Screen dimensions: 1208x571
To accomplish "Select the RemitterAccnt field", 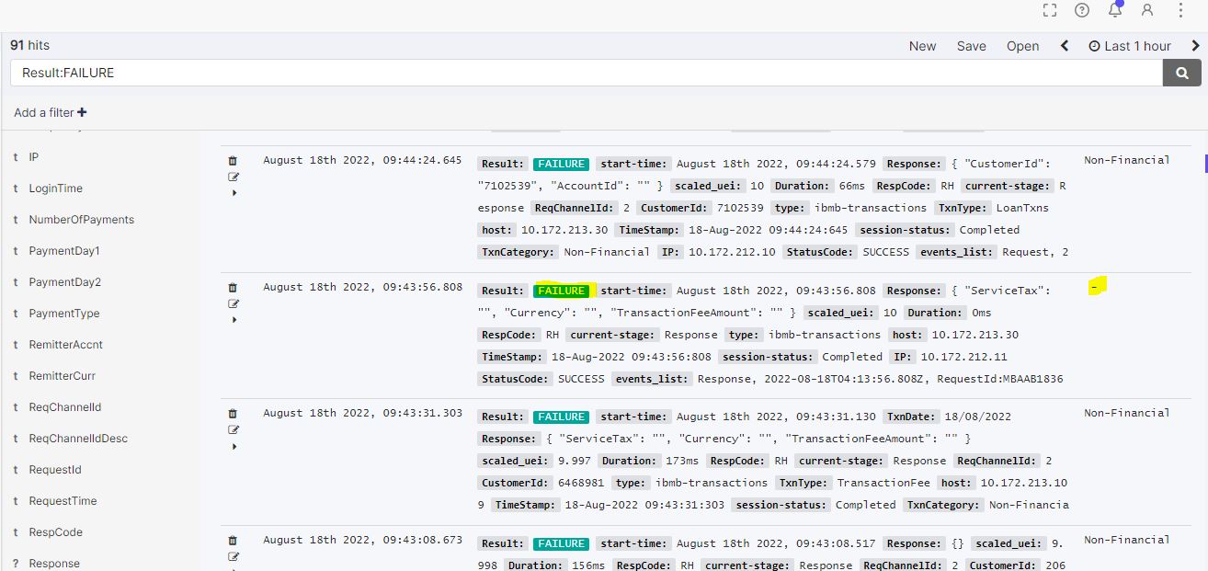I will click(x=66, y=345).
